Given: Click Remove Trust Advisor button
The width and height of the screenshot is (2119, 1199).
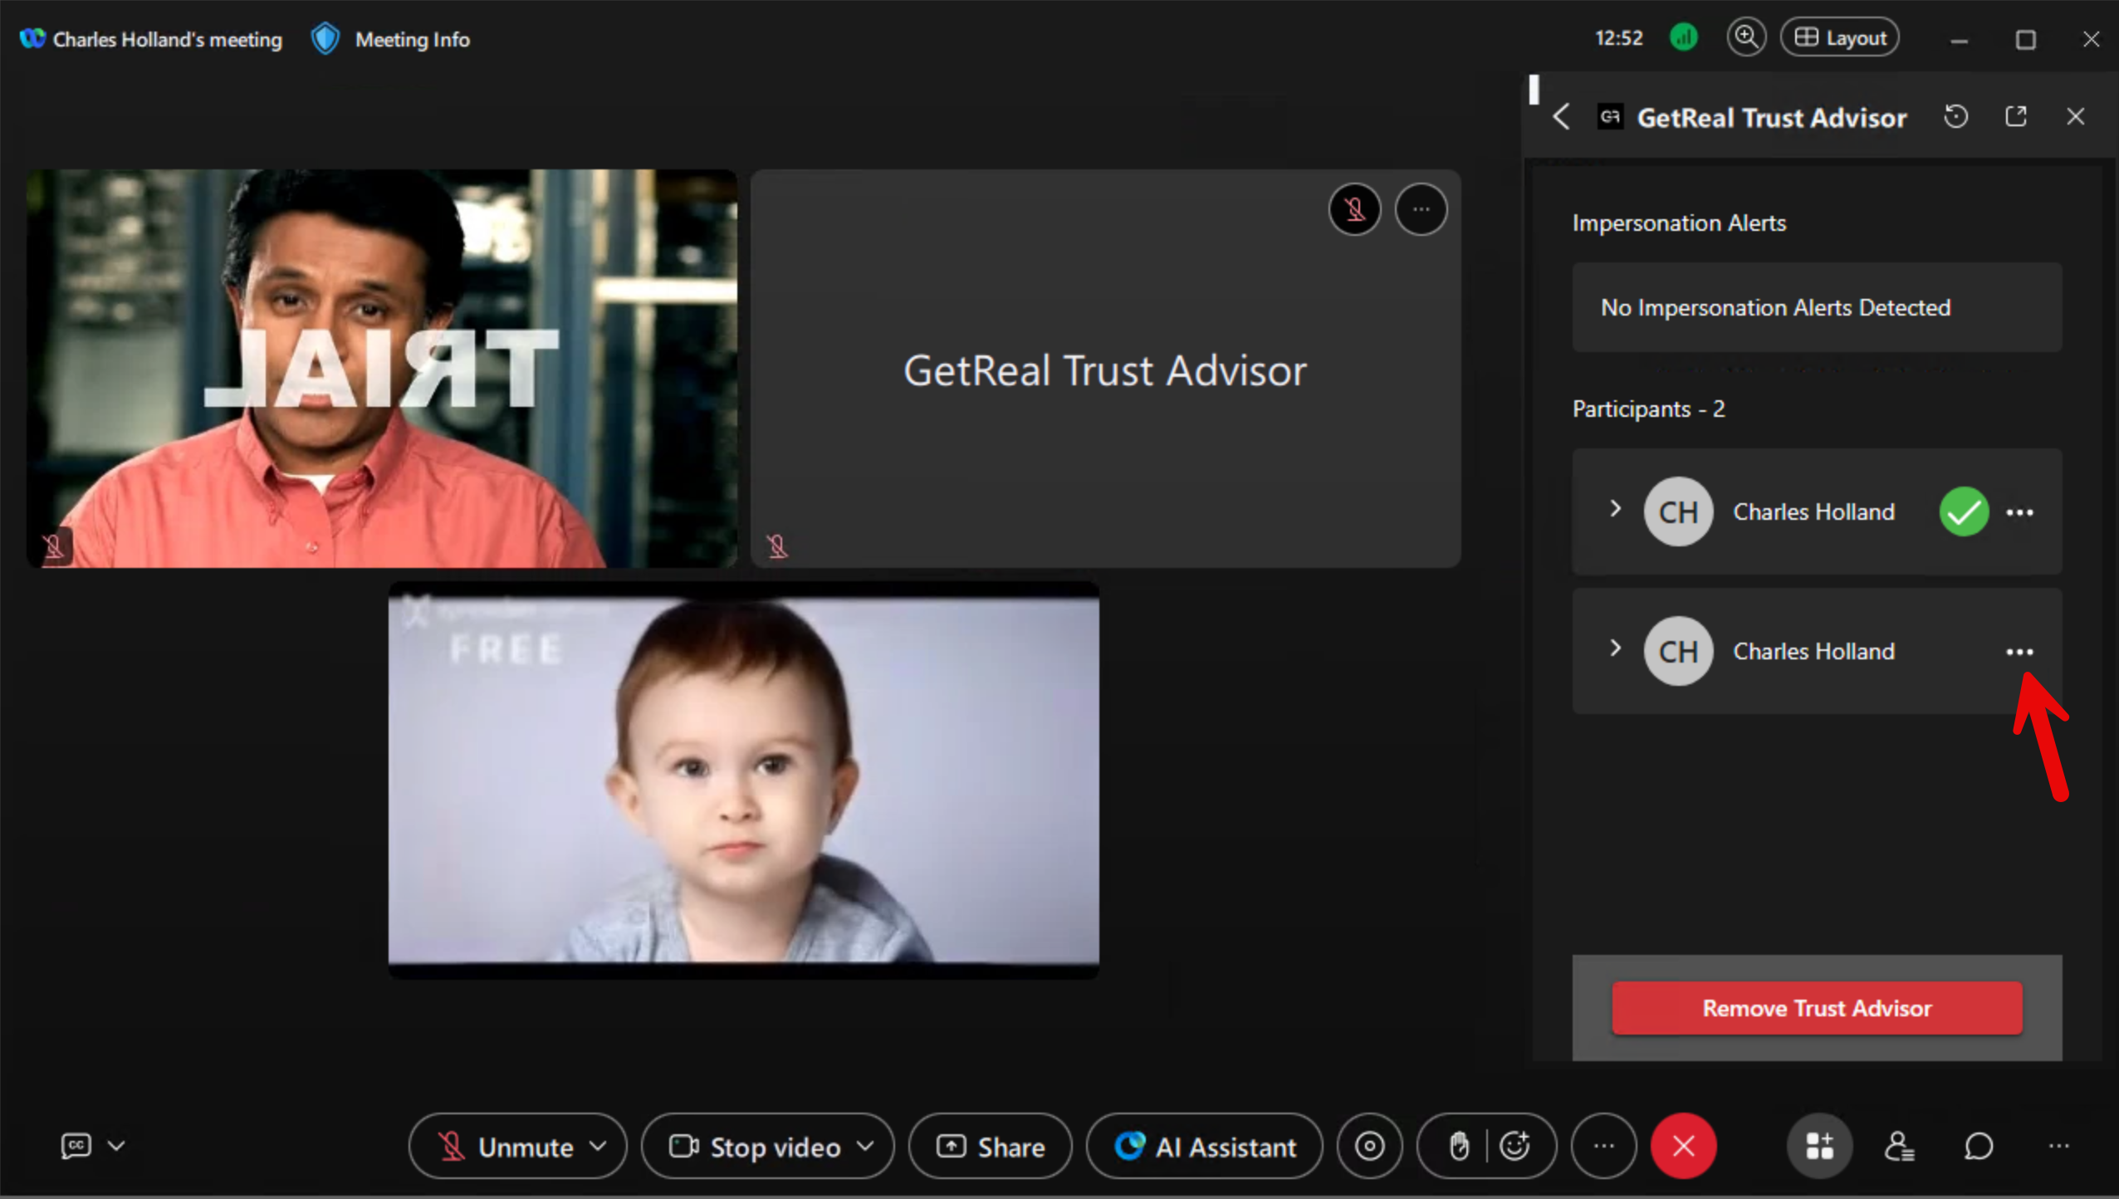Looking at the screenshot, I should [x=1817, y=1008].
